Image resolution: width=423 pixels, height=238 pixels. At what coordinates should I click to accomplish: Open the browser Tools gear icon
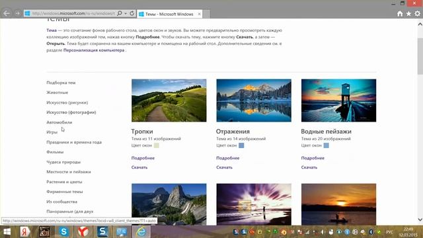417,13
